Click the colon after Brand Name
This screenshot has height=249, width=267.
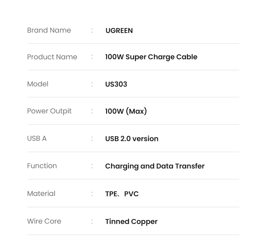(x=92, y=30)
